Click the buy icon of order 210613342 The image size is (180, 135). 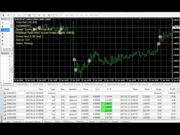coord(4,114)
